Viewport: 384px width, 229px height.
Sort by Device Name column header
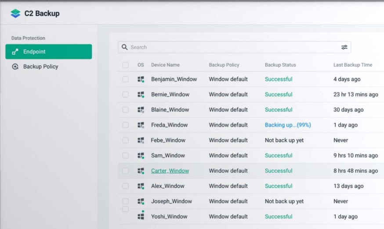tap(165, 65)
